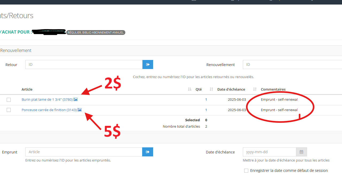
Task: Tick the Ponceuse carrée de finition checkbox
Action: point(9,110)
